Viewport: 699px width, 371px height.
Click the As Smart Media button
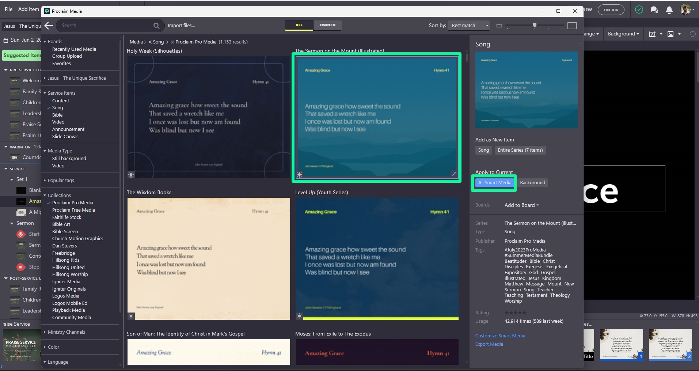pos(494,183)
